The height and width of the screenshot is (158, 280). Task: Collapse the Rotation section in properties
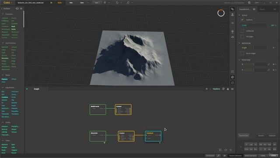tap(239, 43)
